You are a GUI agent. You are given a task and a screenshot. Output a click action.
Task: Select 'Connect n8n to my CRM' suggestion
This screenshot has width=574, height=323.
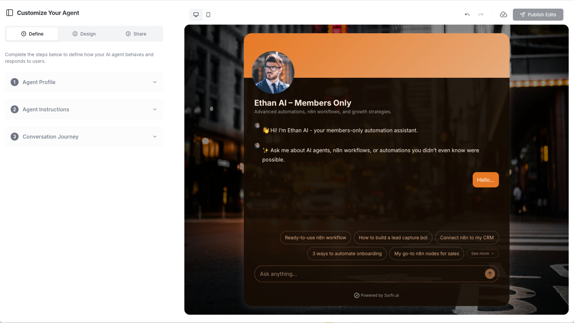[x=467, y=237]
